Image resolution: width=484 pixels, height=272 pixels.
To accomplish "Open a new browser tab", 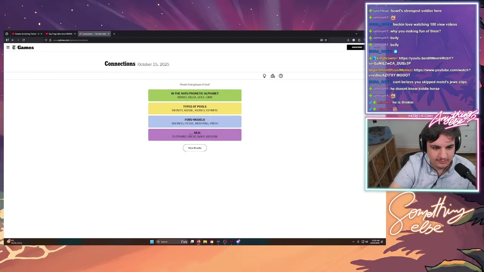I will pyautogui.click(x=114, y=34).
